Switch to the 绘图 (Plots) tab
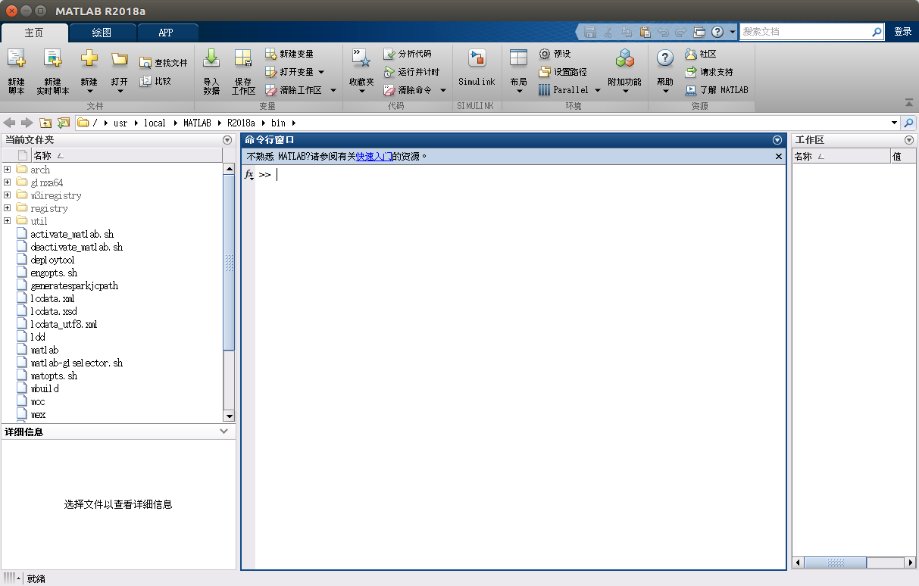Viewport: 919px width, 586px height. click(x=102, y=33)
